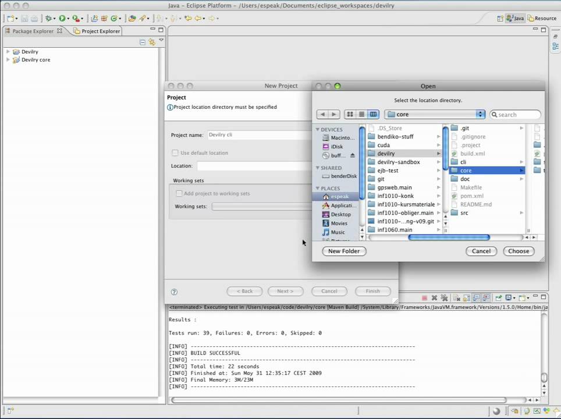Click the Clear Console icon
This screenshot has width=561, height=419.
[457, 298]
